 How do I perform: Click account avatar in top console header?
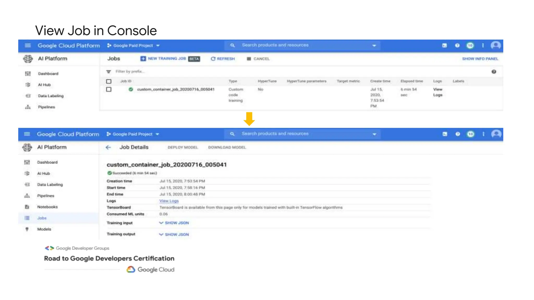(496, 46)
